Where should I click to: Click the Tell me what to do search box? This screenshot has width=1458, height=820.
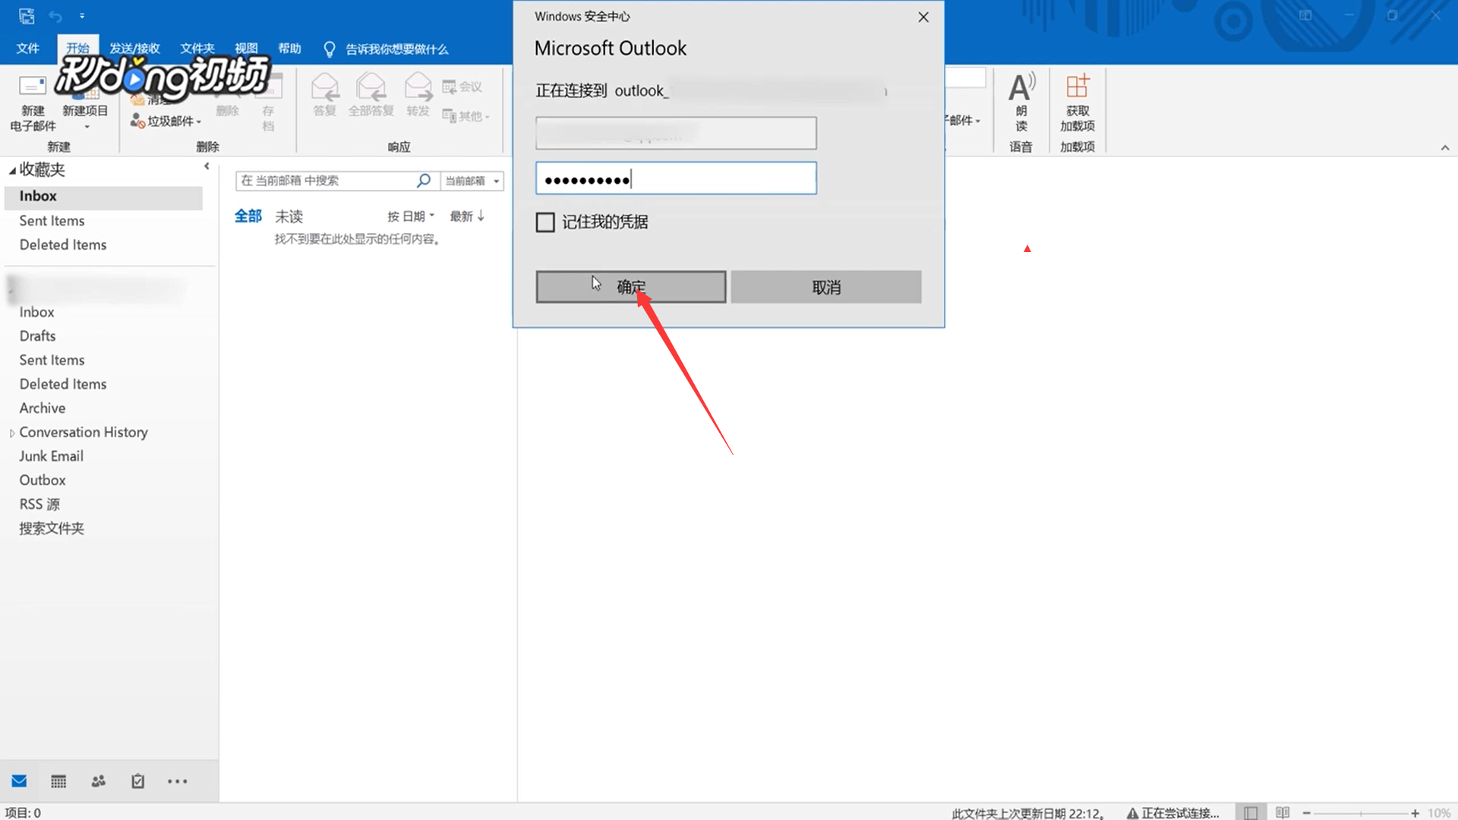point(396,49)
